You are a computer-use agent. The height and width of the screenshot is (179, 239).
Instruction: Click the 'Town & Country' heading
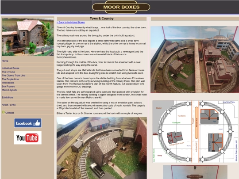coord(102,19)
